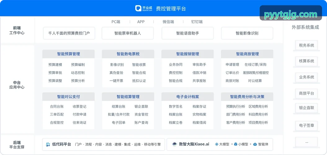
Task: Click the 小模型 cube icon
Action: [x=235, y=144]
